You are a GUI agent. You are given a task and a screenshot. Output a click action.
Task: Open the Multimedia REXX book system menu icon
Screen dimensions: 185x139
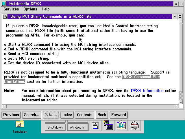pyautogui.click(x=4, y=4)
